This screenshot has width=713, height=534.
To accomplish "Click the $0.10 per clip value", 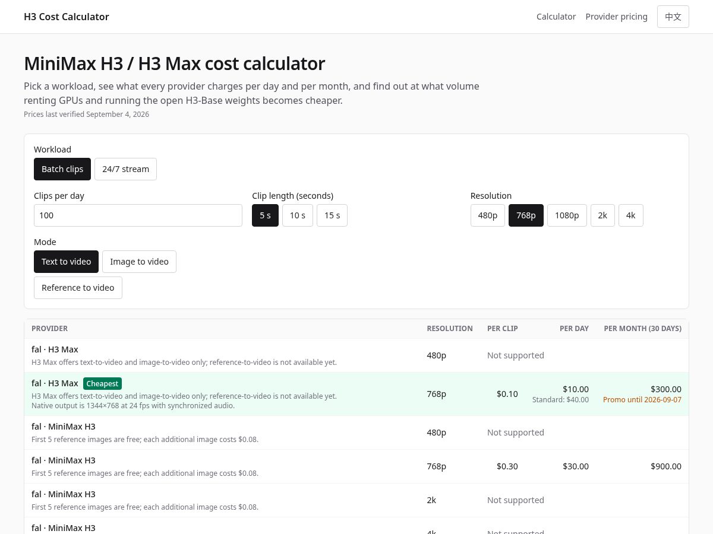I will point(507,394).
